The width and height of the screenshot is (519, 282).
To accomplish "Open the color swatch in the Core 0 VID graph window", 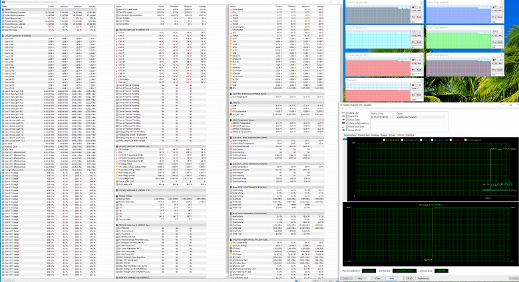I will pos(413,84).
